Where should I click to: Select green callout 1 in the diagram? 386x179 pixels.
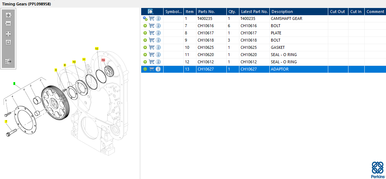[x=14, y=84]
